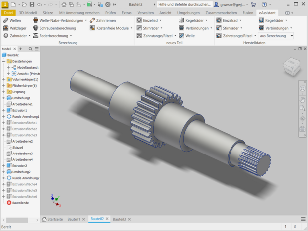The height and width of the screenshot is (231, 308).
Task: Click the search icon in Modell browser
Action: (x=30, y=49)
